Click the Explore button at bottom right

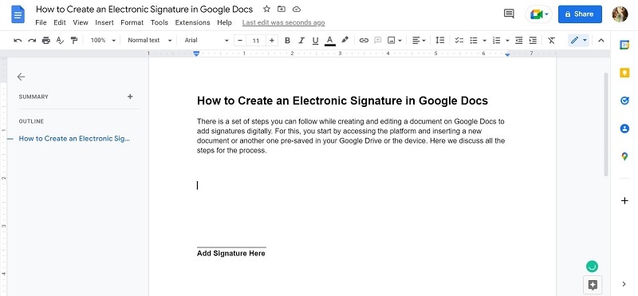click(x=593, y=285)
